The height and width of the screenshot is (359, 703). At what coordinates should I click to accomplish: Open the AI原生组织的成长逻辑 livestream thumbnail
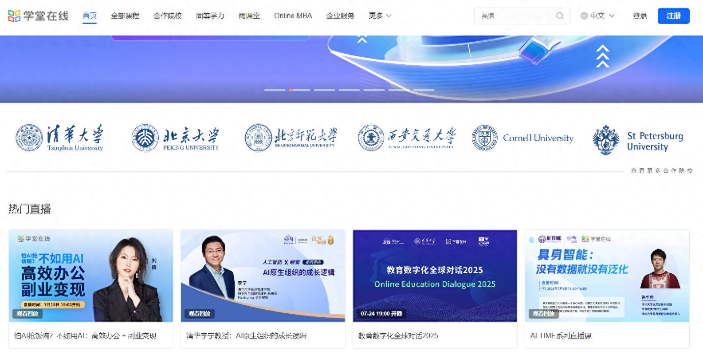click(263, 276)
